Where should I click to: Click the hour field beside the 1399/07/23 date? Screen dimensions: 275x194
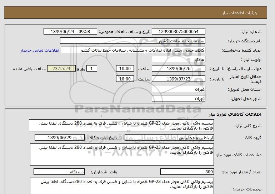126,79
